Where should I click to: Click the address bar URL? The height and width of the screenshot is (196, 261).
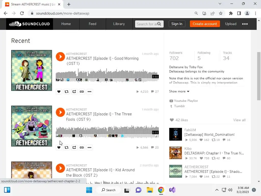pyautogui.click(x=63, y=13)
